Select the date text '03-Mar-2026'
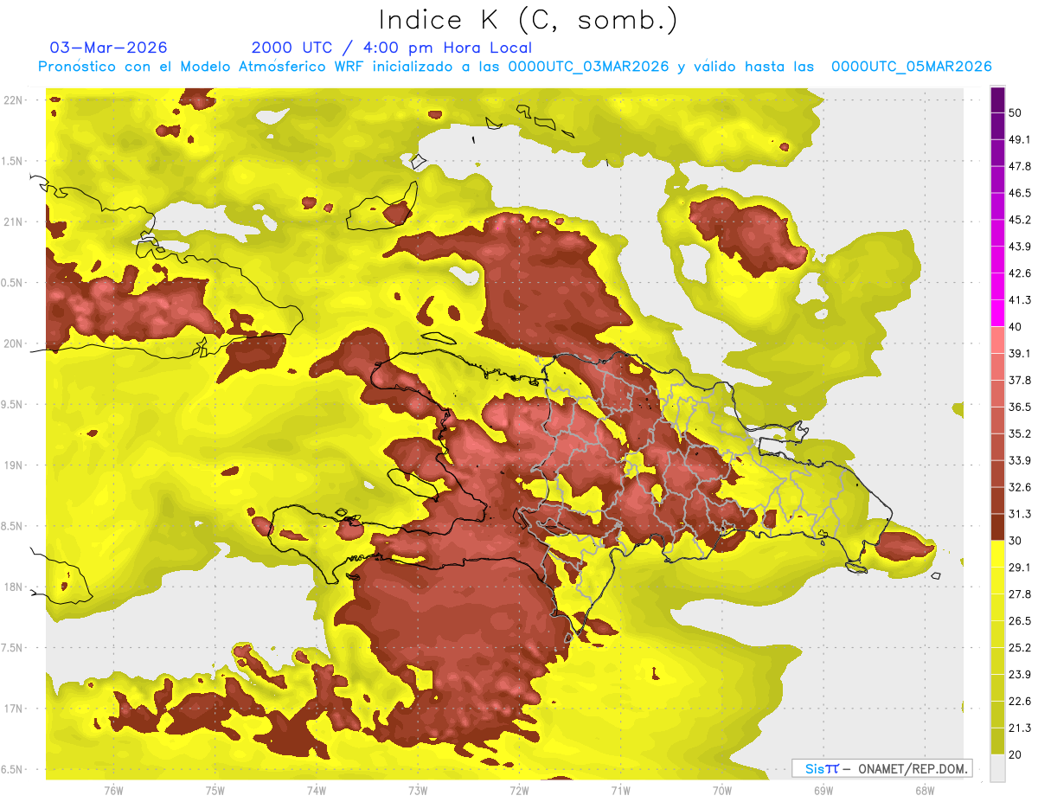Image resolution: width=1038 pixels, height=802 pixels. pos(109,48)
